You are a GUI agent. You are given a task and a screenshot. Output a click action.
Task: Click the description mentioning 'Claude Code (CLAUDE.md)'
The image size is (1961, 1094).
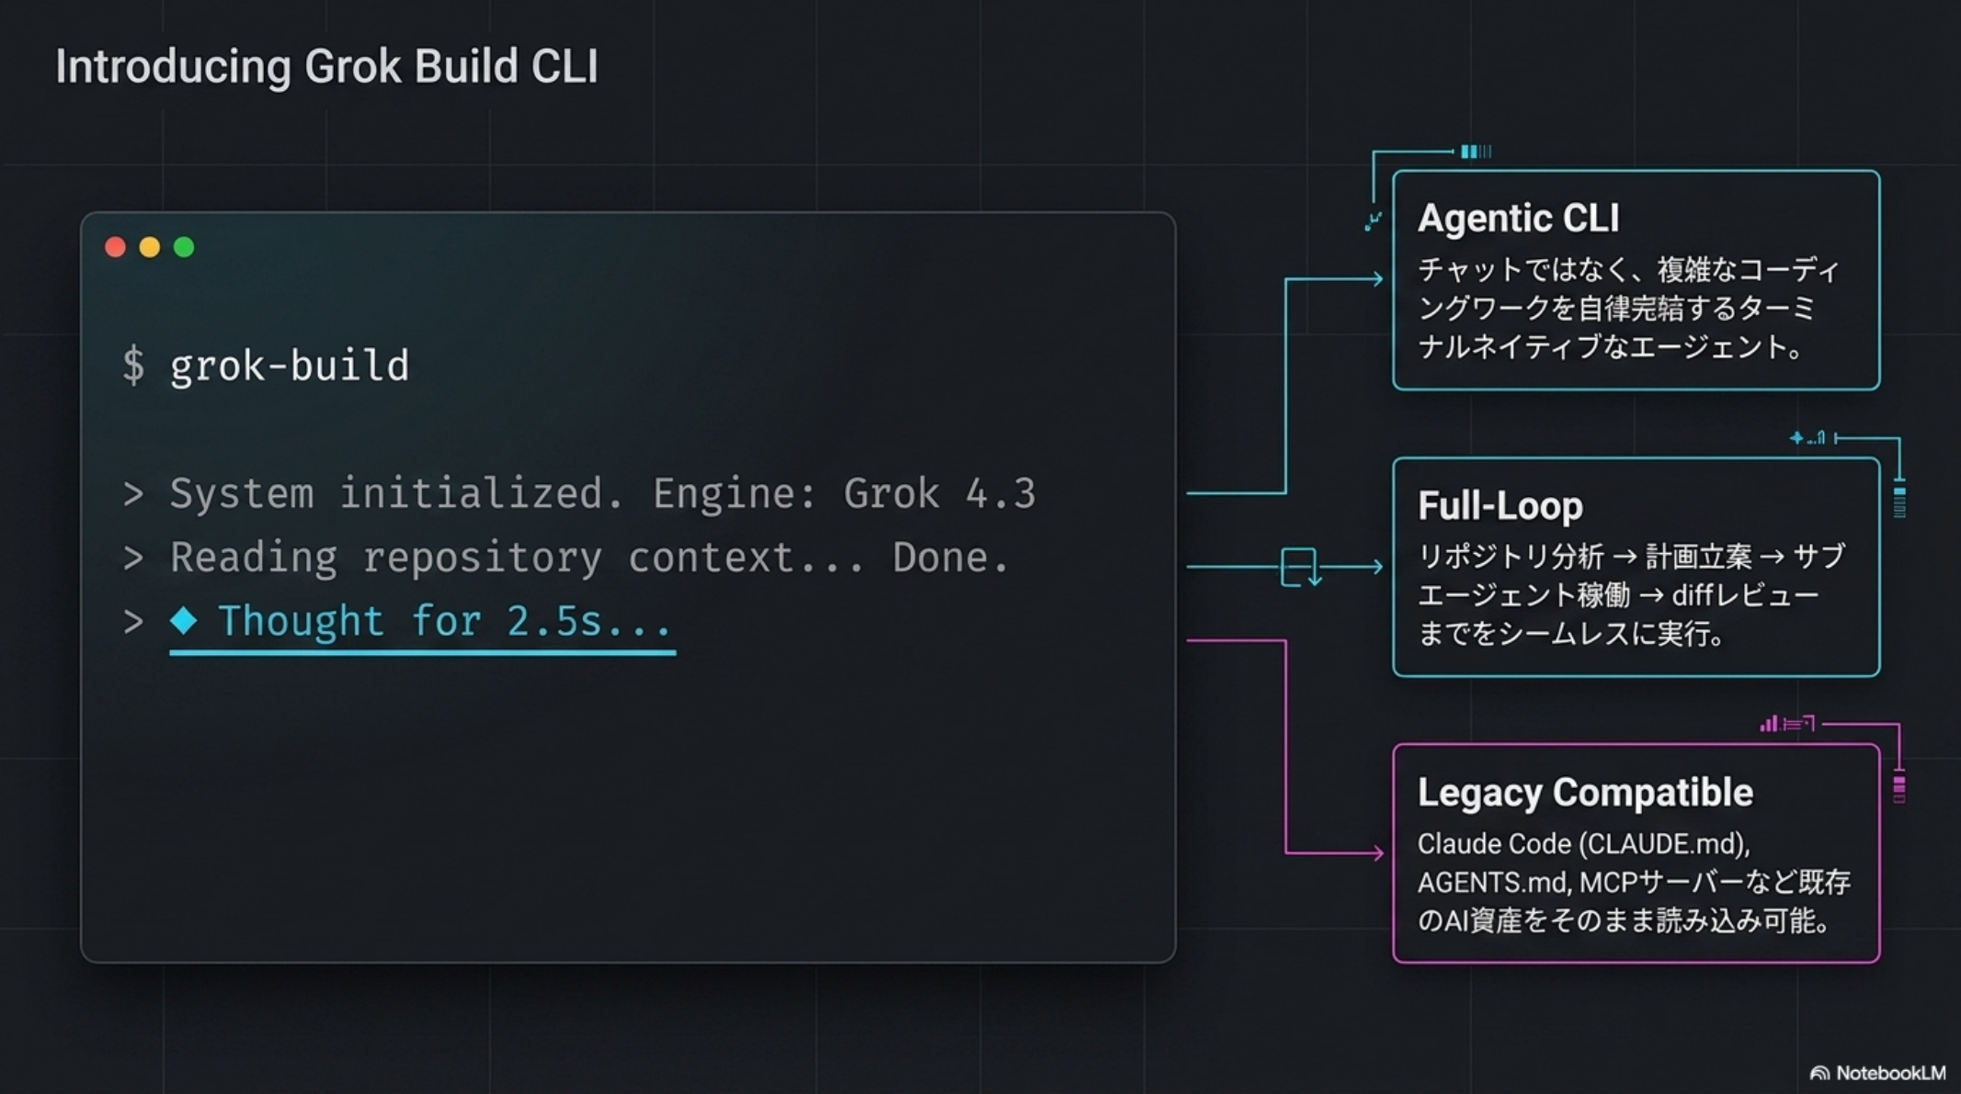tap(1634, 882)
